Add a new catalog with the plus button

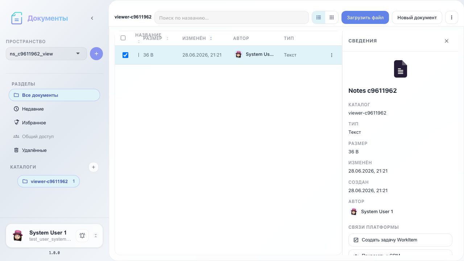pos(94,167)
